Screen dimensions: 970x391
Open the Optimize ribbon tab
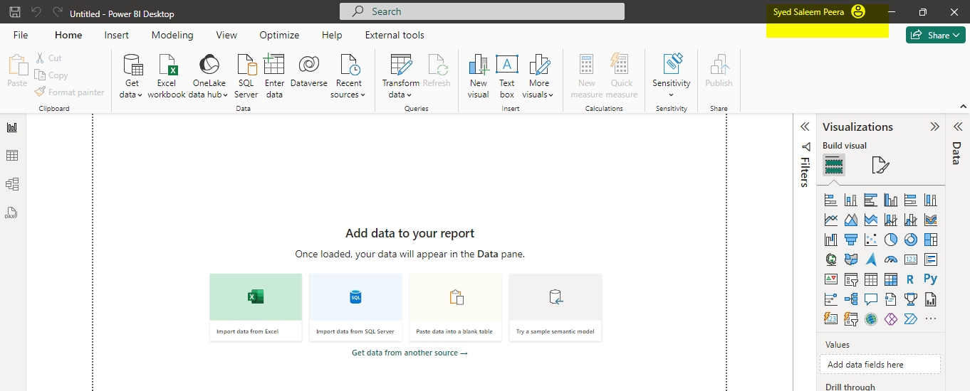(279, 35)
